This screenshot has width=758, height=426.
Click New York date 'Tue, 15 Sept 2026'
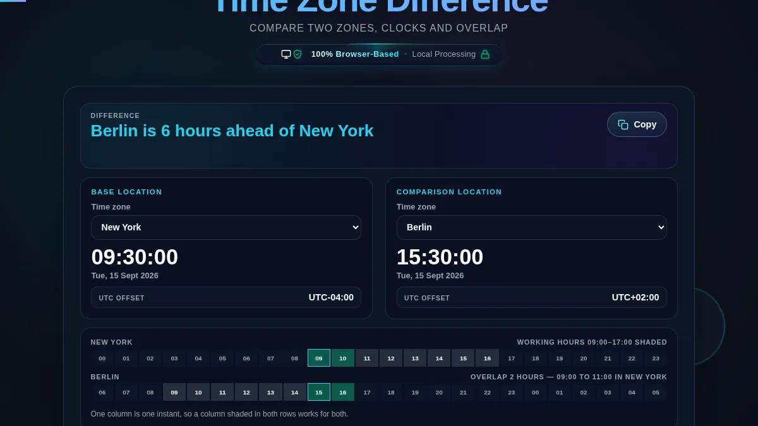[125, 276]
